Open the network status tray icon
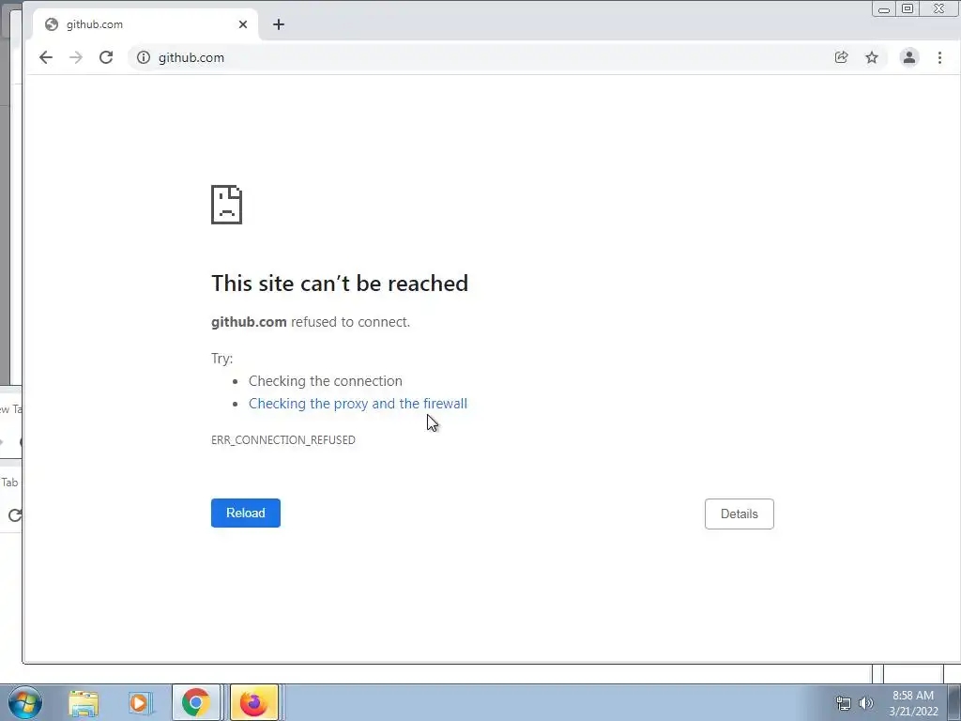This screenshot has width=961, height=721. pyautogui.click(x=844, y=703)
